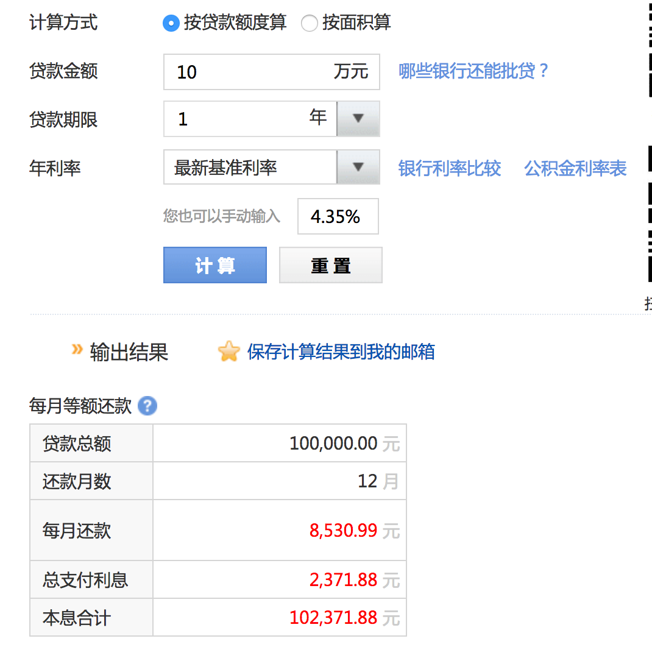Open the 年利率 dropdown arrow
Image resolution: width=652 pixels, height=647 pixels.
(358, 167)
